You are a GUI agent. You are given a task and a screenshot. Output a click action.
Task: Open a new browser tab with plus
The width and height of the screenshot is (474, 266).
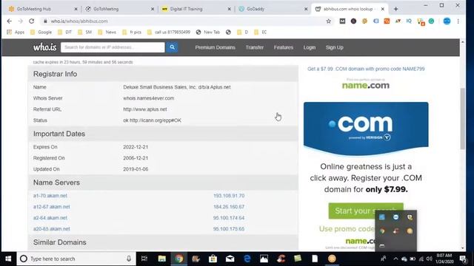pyautogui.click(x=395, y=9)
